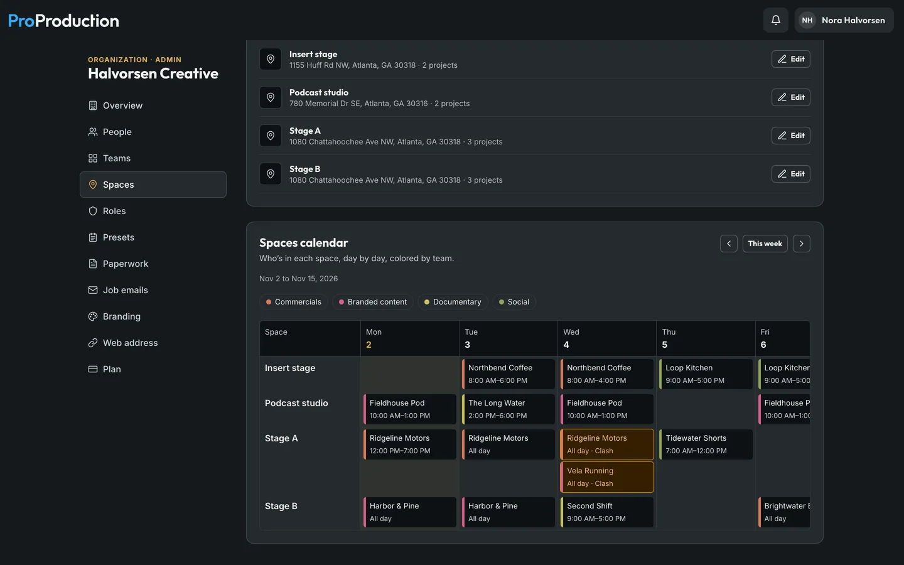Jump to This week in calendar
904x565 pixels.
pyautogui.click(x=765, y=244)
